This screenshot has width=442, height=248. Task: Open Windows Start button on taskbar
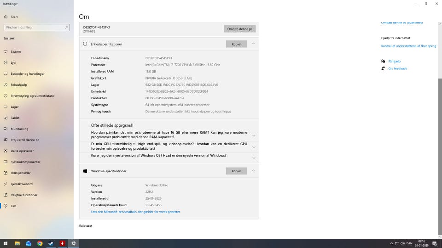[x=6, y=243]
